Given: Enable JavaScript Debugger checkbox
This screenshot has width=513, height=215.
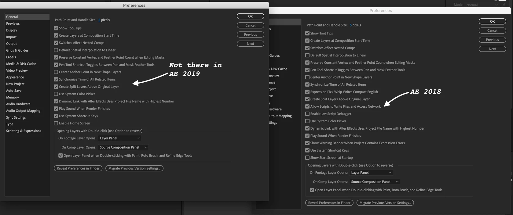Looking at the screenshot, I should 307,114.
